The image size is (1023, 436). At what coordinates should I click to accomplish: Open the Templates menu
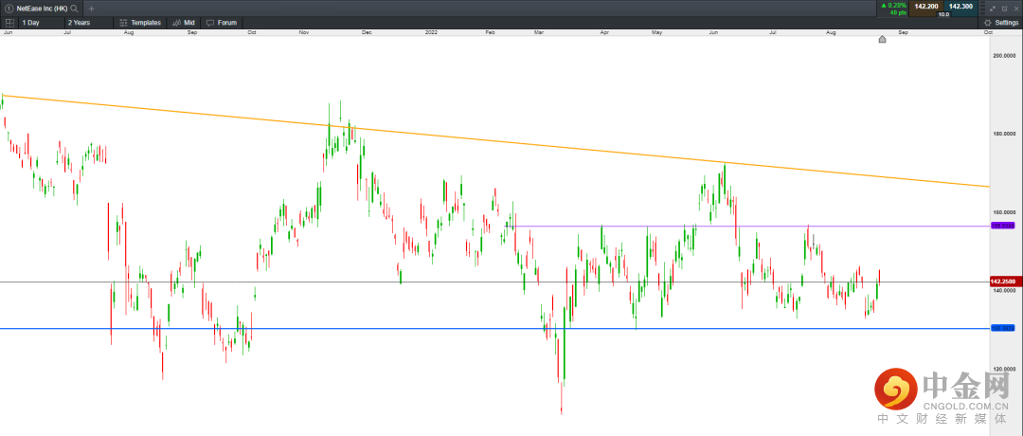pos(140,22)
